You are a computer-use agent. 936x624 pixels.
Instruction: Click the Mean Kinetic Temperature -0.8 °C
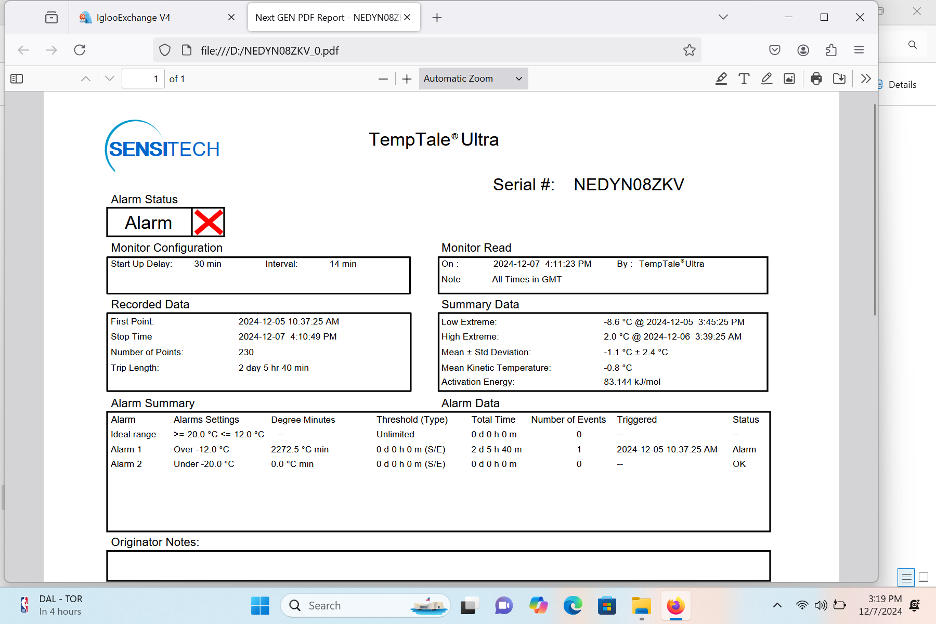[x=618, y=368]
